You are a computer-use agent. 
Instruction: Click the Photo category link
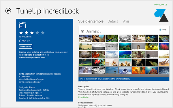click(32, 87)
